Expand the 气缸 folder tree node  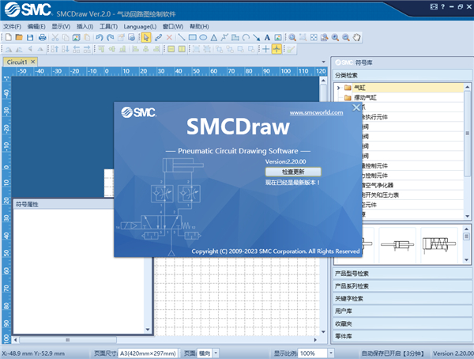click(338, 88)
